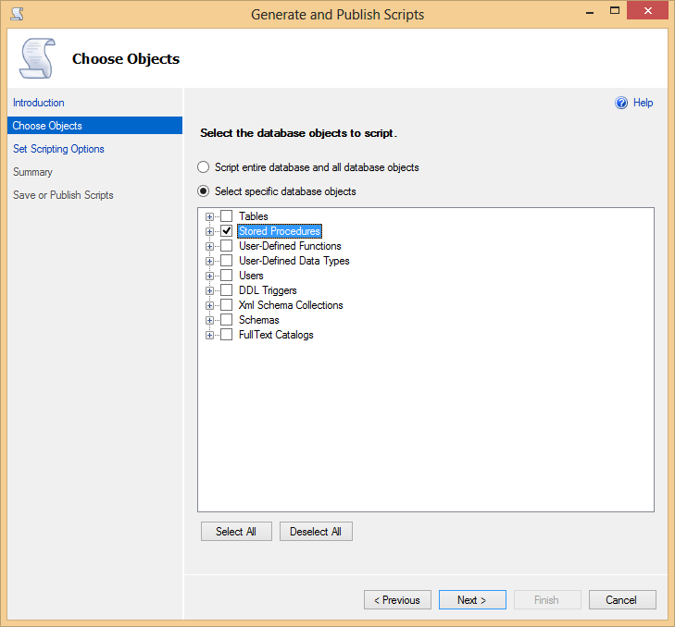Select the User-Defined Functions label

click(290, 246)
